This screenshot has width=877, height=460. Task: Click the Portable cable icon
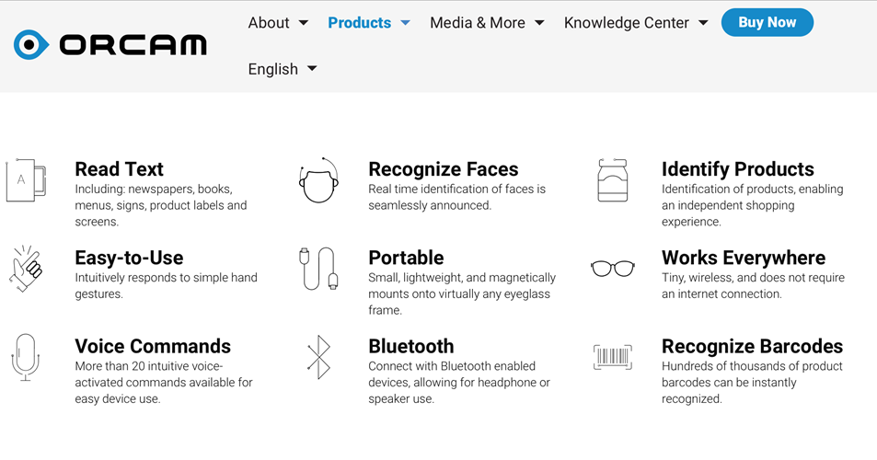(318, 269)
